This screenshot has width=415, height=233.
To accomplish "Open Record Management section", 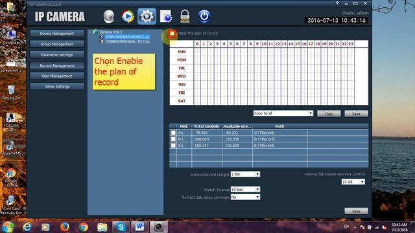I will [x=57, y=65].
